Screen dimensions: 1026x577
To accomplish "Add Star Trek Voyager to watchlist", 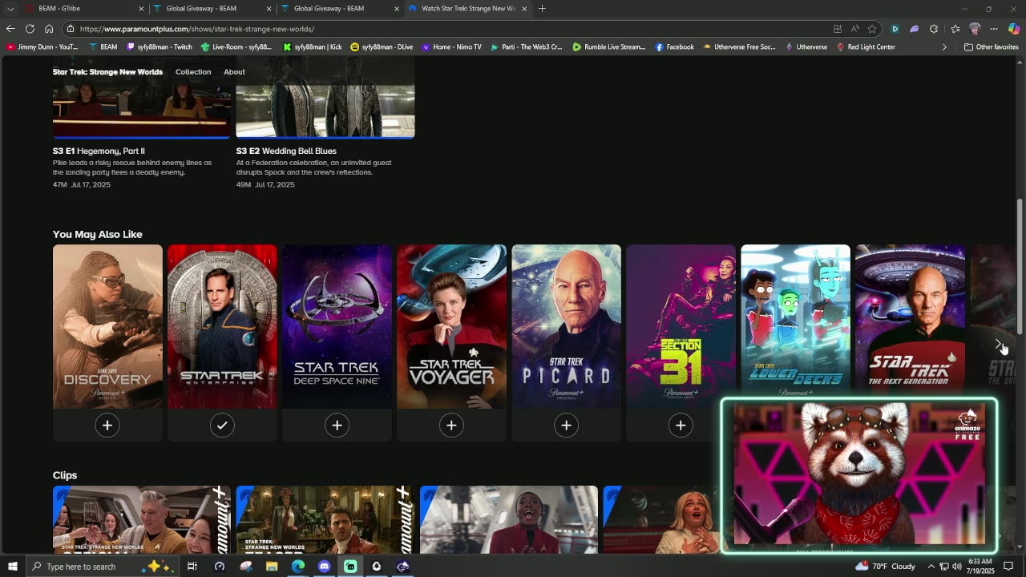I will 451,426.
